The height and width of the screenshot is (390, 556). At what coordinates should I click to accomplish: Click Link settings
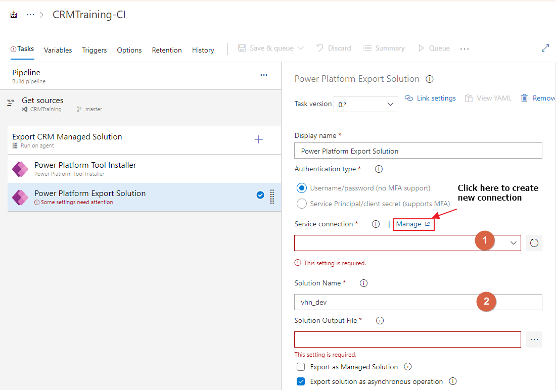tap(430, 98)
